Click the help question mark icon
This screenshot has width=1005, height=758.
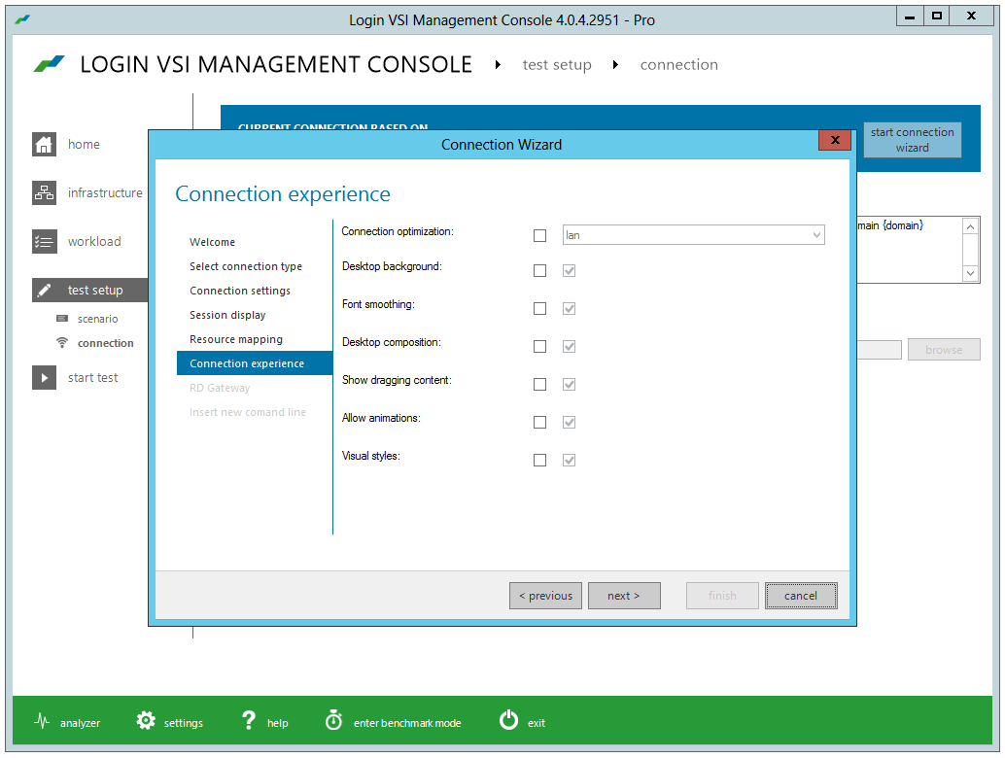click(249, 721)
